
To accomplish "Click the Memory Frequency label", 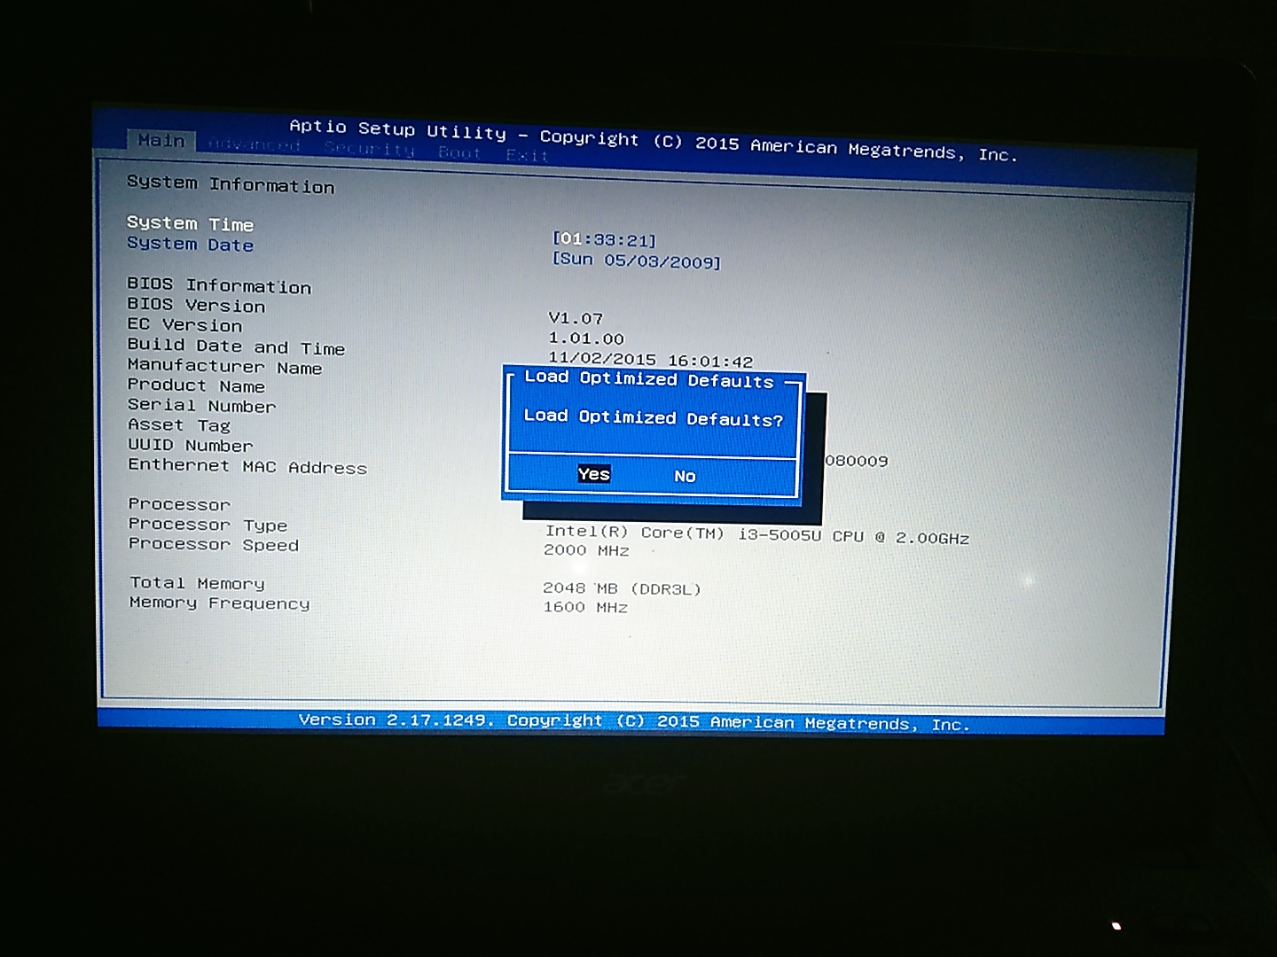I will coord(220,603).
